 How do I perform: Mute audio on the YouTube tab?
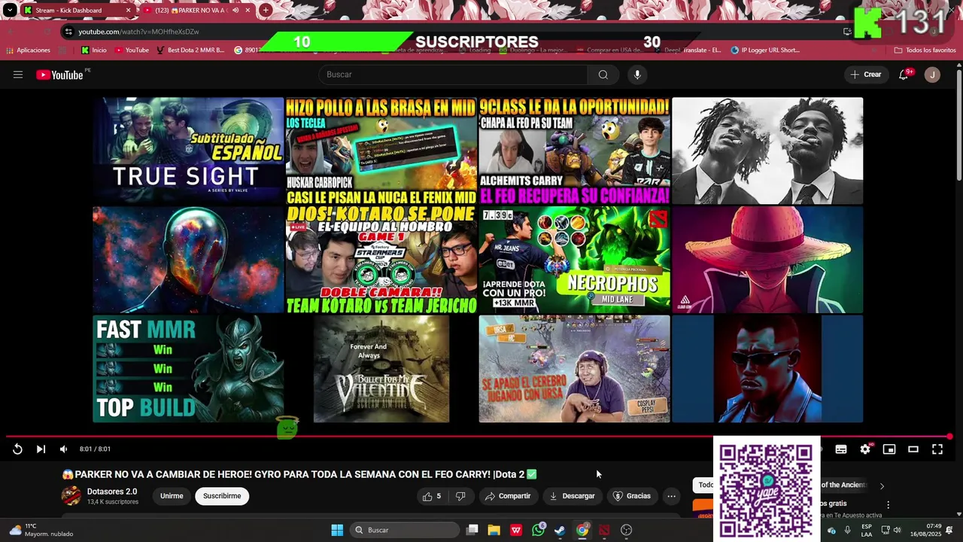pos(235,11)
